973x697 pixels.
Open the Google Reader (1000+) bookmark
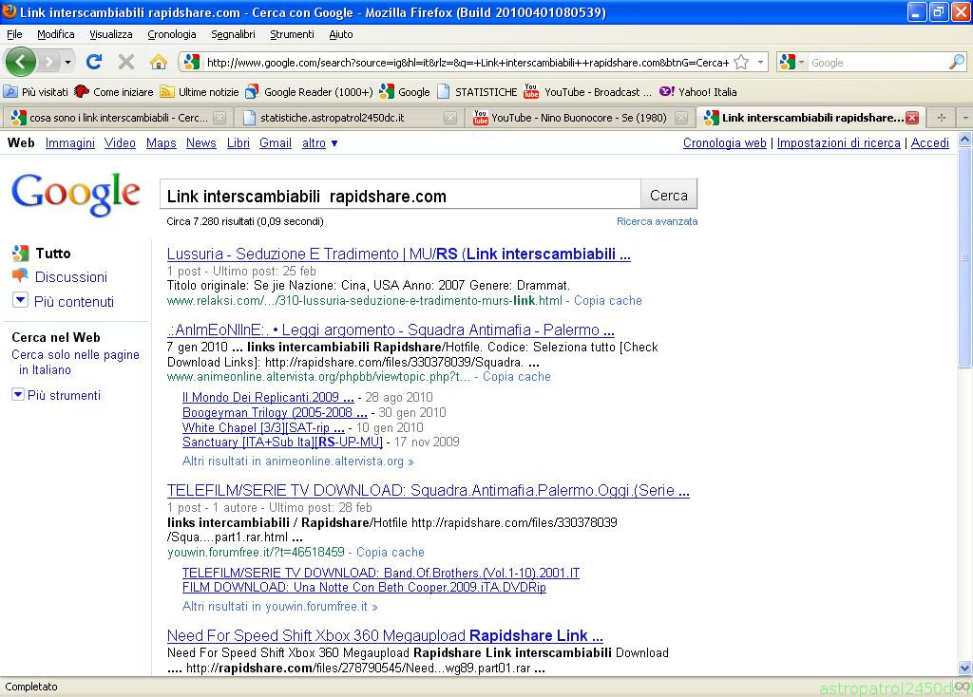click(x=309, y=92)
